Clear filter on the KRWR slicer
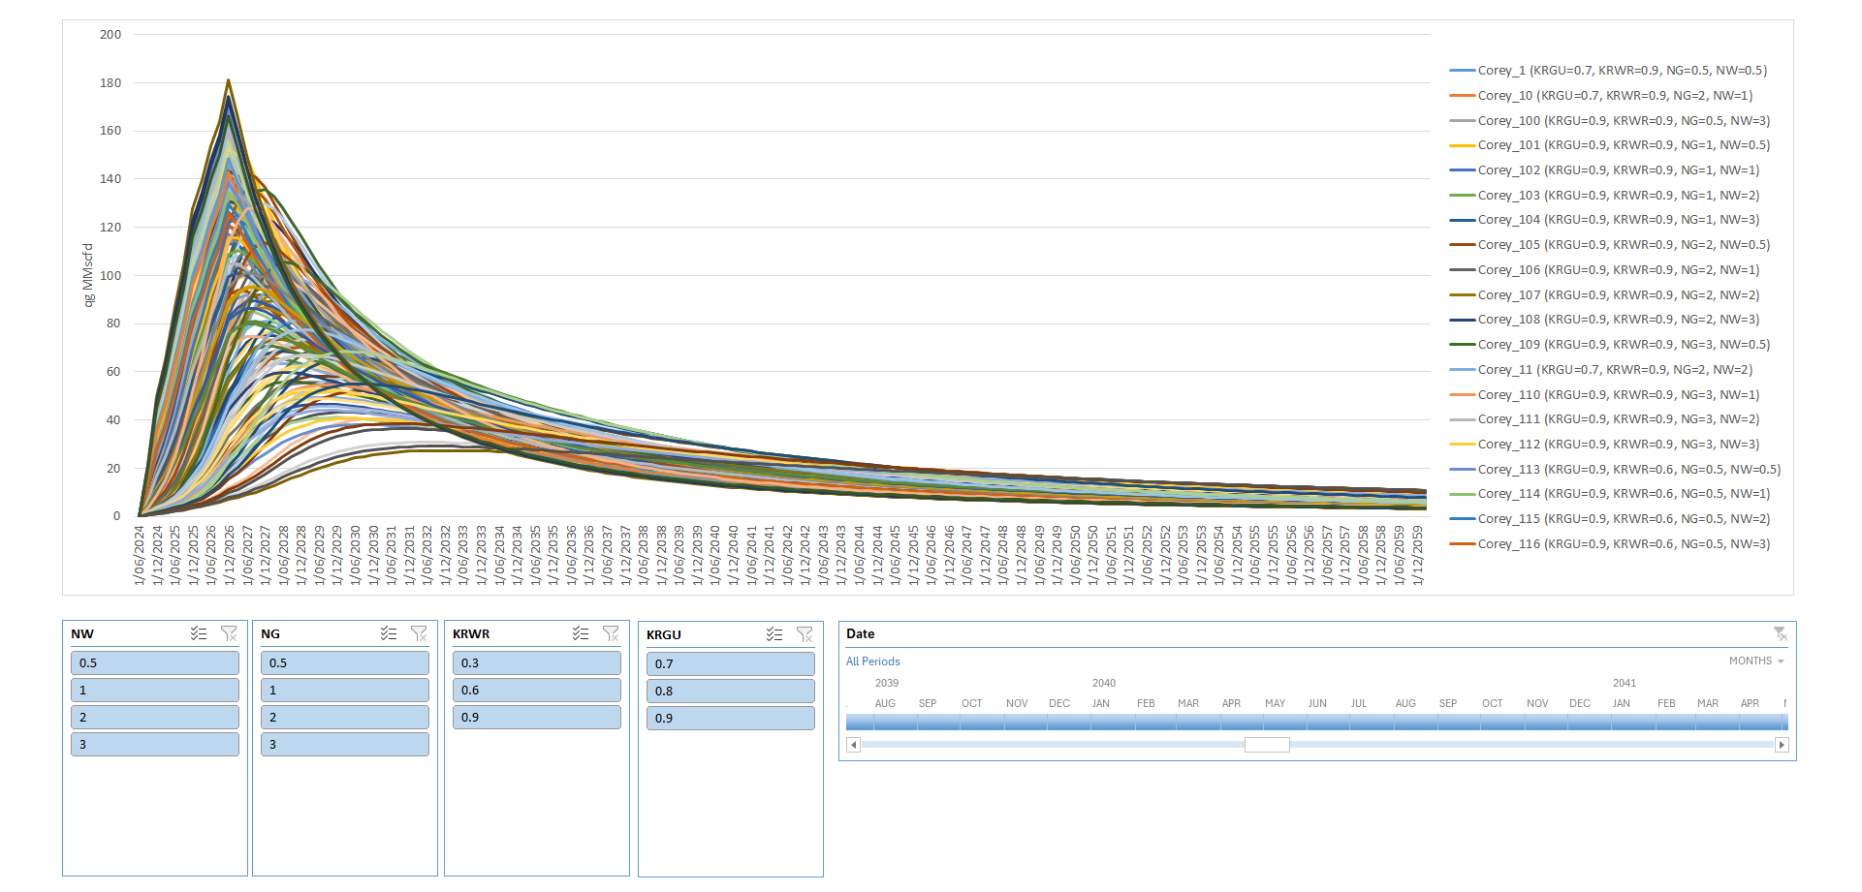Screen dimensions: 1862x892 click(611, 633)
